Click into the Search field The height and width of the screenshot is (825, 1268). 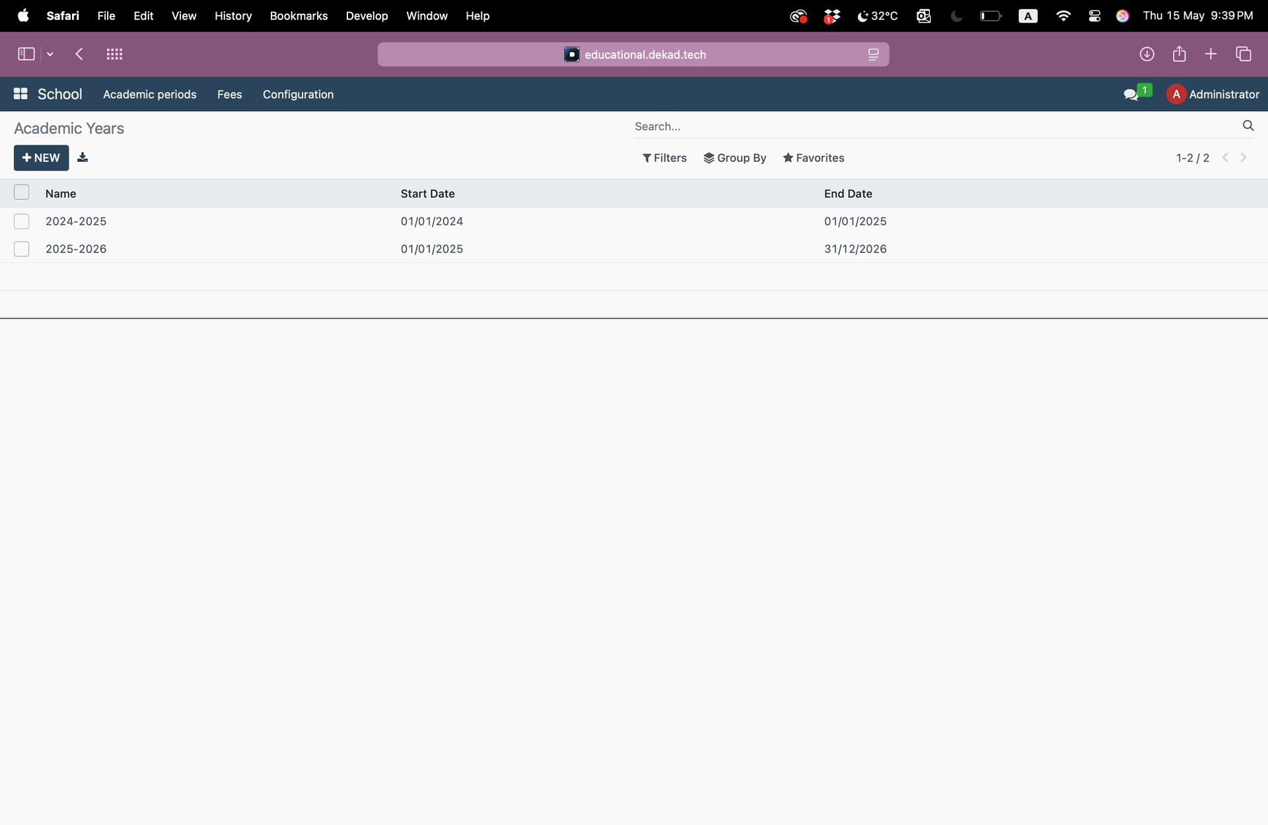(925, 126)
